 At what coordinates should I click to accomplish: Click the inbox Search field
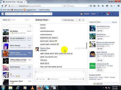[16, 26]
